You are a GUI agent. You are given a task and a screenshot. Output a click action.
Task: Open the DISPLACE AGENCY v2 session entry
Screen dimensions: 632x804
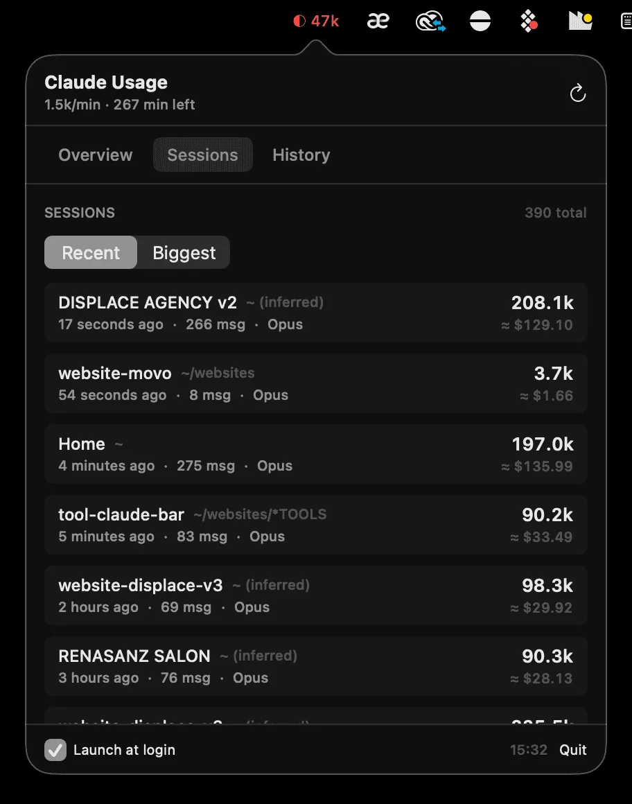pos(315,313)
